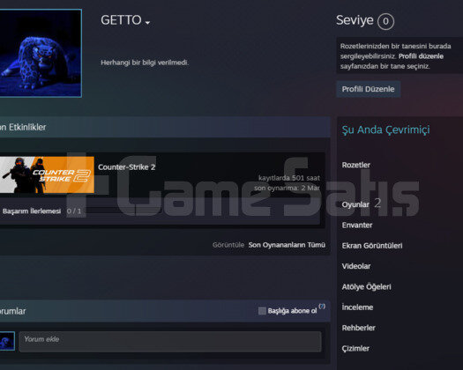Click the Seviye level 0 badge
The height and width of the screenshot is (370, 463).
pyautogui.click(x=385, y=21)
